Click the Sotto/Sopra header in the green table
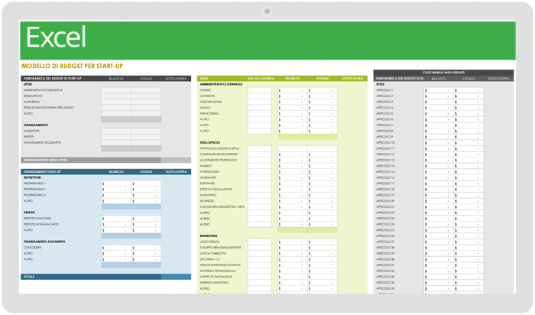Screen dimensions: 535x315 352,79
